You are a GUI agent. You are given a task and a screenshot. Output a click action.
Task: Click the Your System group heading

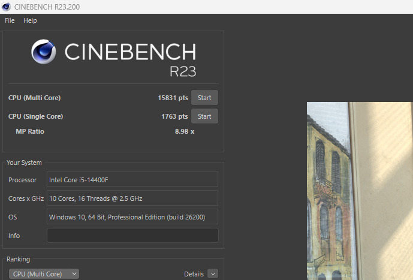(24, 162)
